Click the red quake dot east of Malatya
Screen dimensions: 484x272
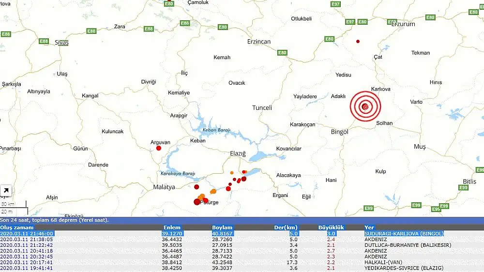click(x=197, y=187)
